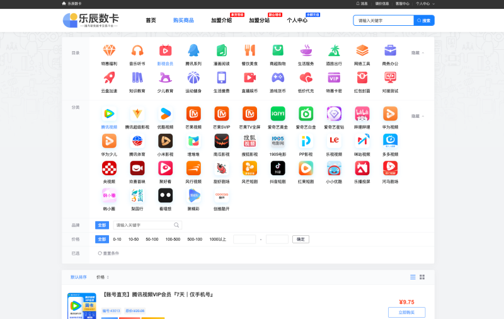504x319 pixels.
Task: Select the 100-500 price range filter
Action: tap(173, 240)
